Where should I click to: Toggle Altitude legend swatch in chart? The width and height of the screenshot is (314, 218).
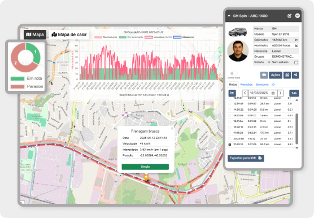click(177, 37)
